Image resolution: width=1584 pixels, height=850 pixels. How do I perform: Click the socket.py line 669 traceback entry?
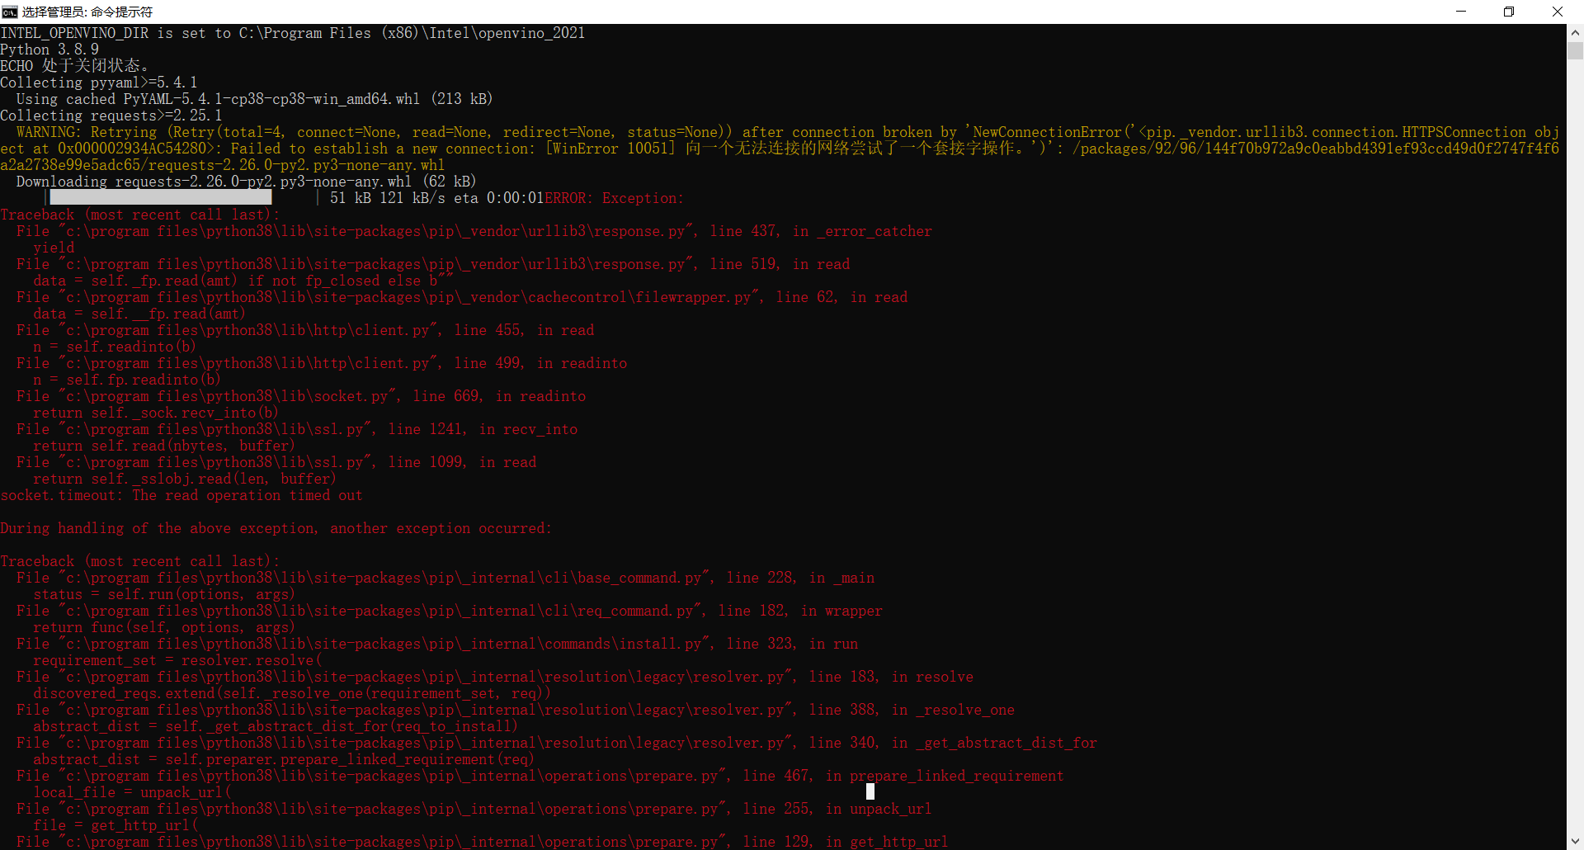(301, 396)
